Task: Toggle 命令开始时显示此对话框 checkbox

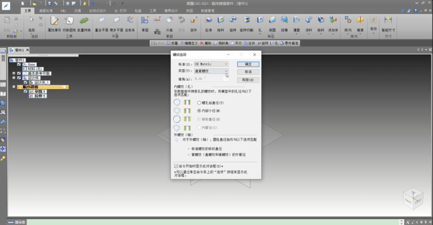Action: (176, 166)
